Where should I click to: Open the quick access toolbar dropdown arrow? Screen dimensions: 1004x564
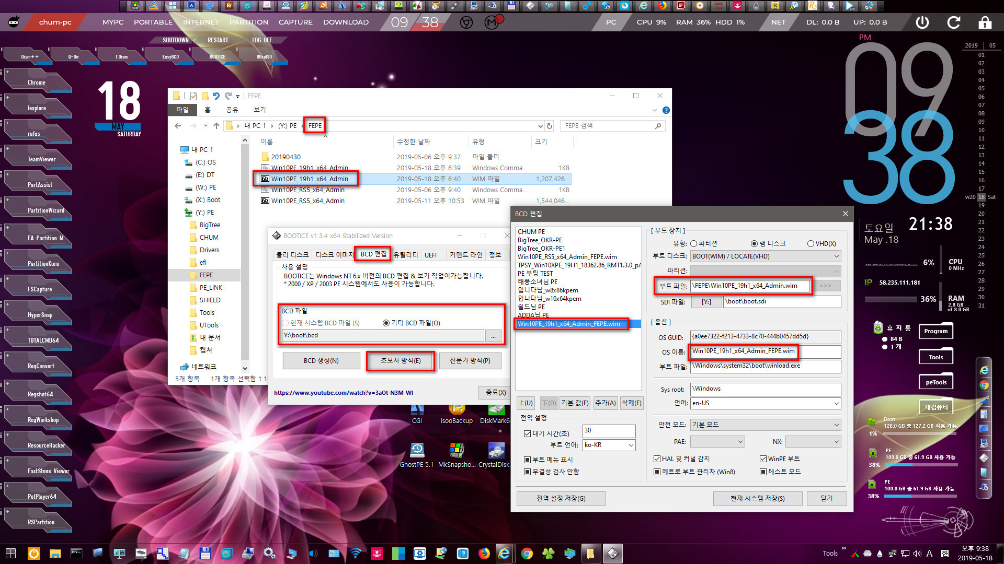(x=237, y=96)
